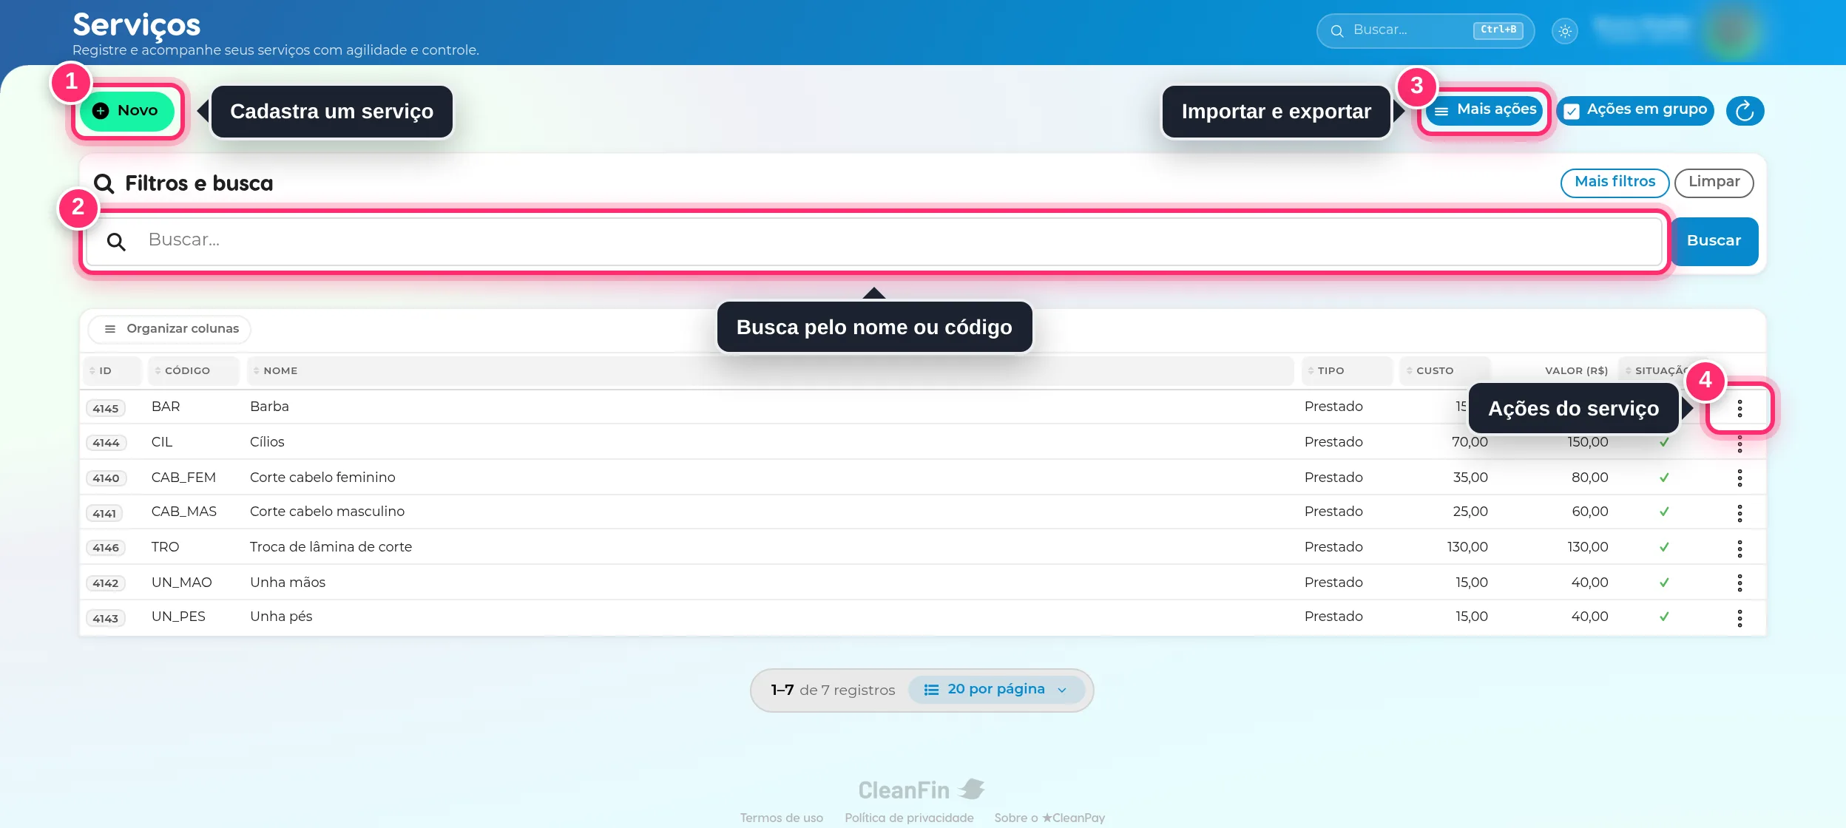Screen dimensions: 1846x828
Task: Click code UN_PES cell
Action: click(x=178, y=617)
